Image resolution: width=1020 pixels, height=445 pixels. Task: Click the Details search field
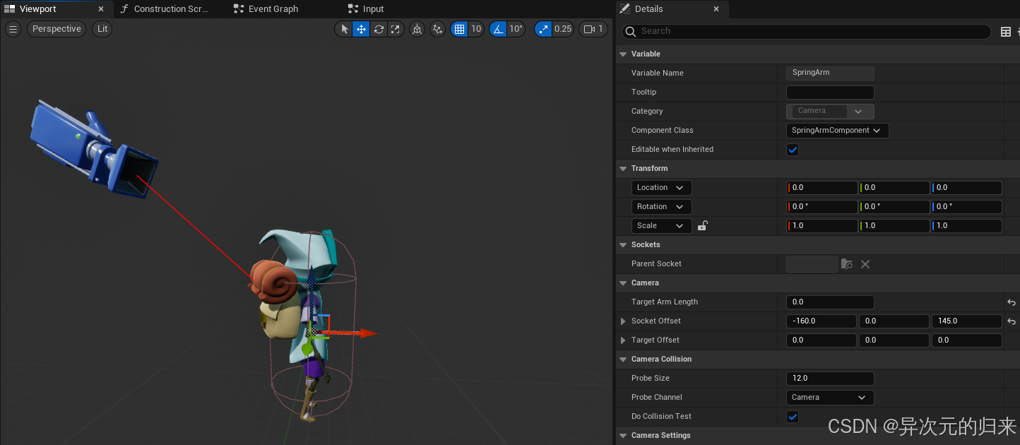coord(807,31)
